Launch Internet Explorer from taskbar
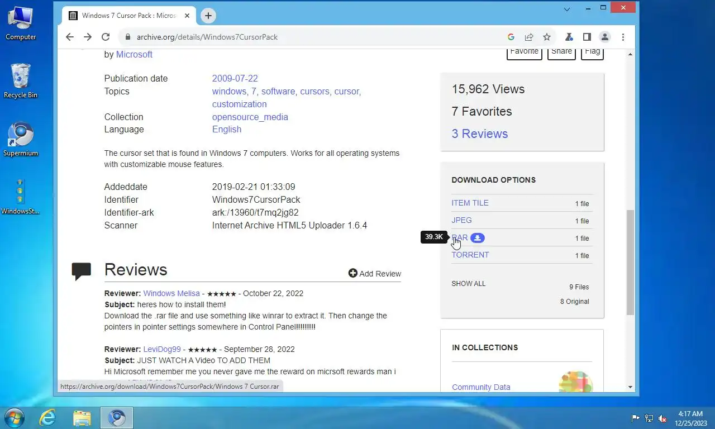Image resolution: width=715 pixels, height=429 pixels. [x=47, y=418]
